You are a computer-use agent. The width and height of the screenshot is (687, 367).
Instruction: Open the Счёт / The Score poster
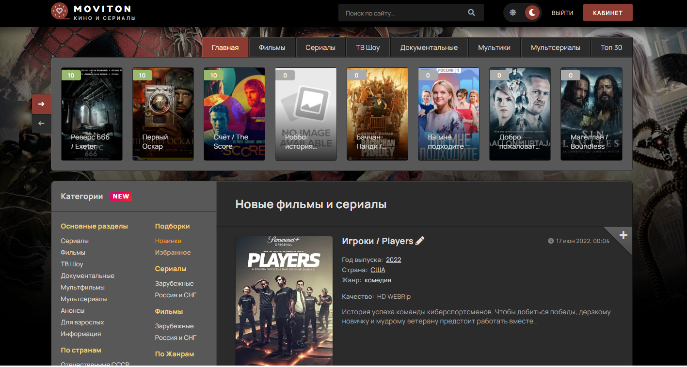[234, 114]
